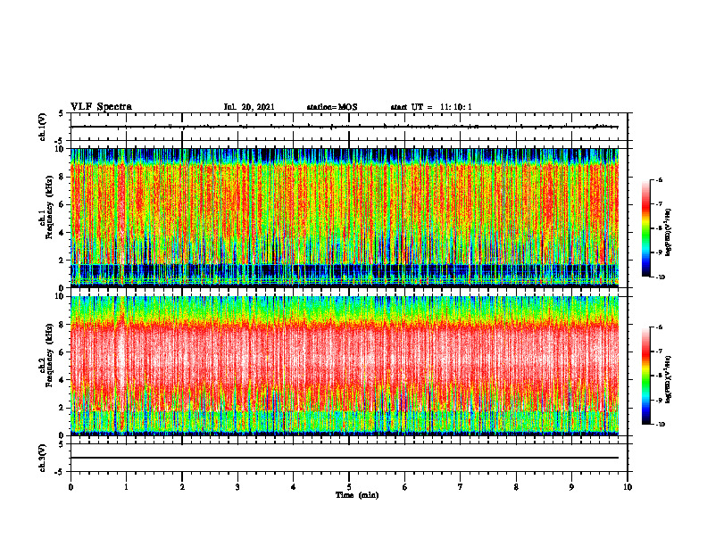The image size is (707, 546).
Task: Click time axis tick label "3"
Action: (237, 487)
